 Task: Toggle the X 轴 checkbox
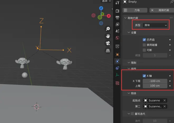[x=144, y=76]
